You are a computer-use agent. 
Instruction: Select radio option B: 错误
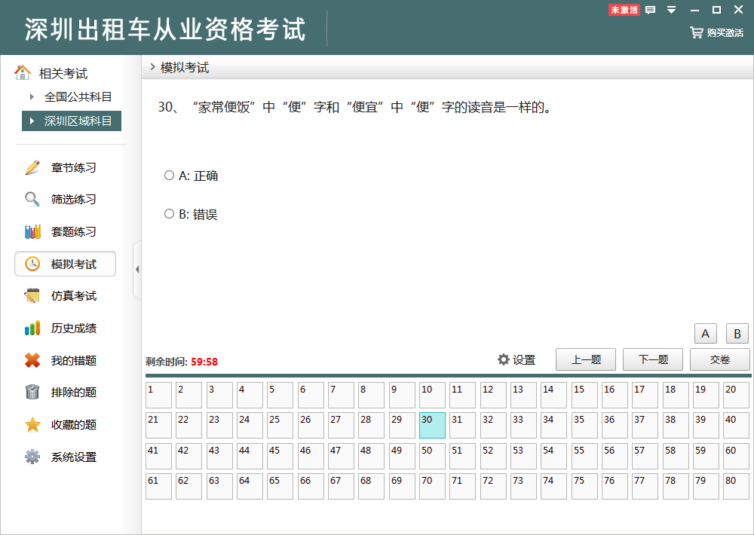(x=169, y=214)
